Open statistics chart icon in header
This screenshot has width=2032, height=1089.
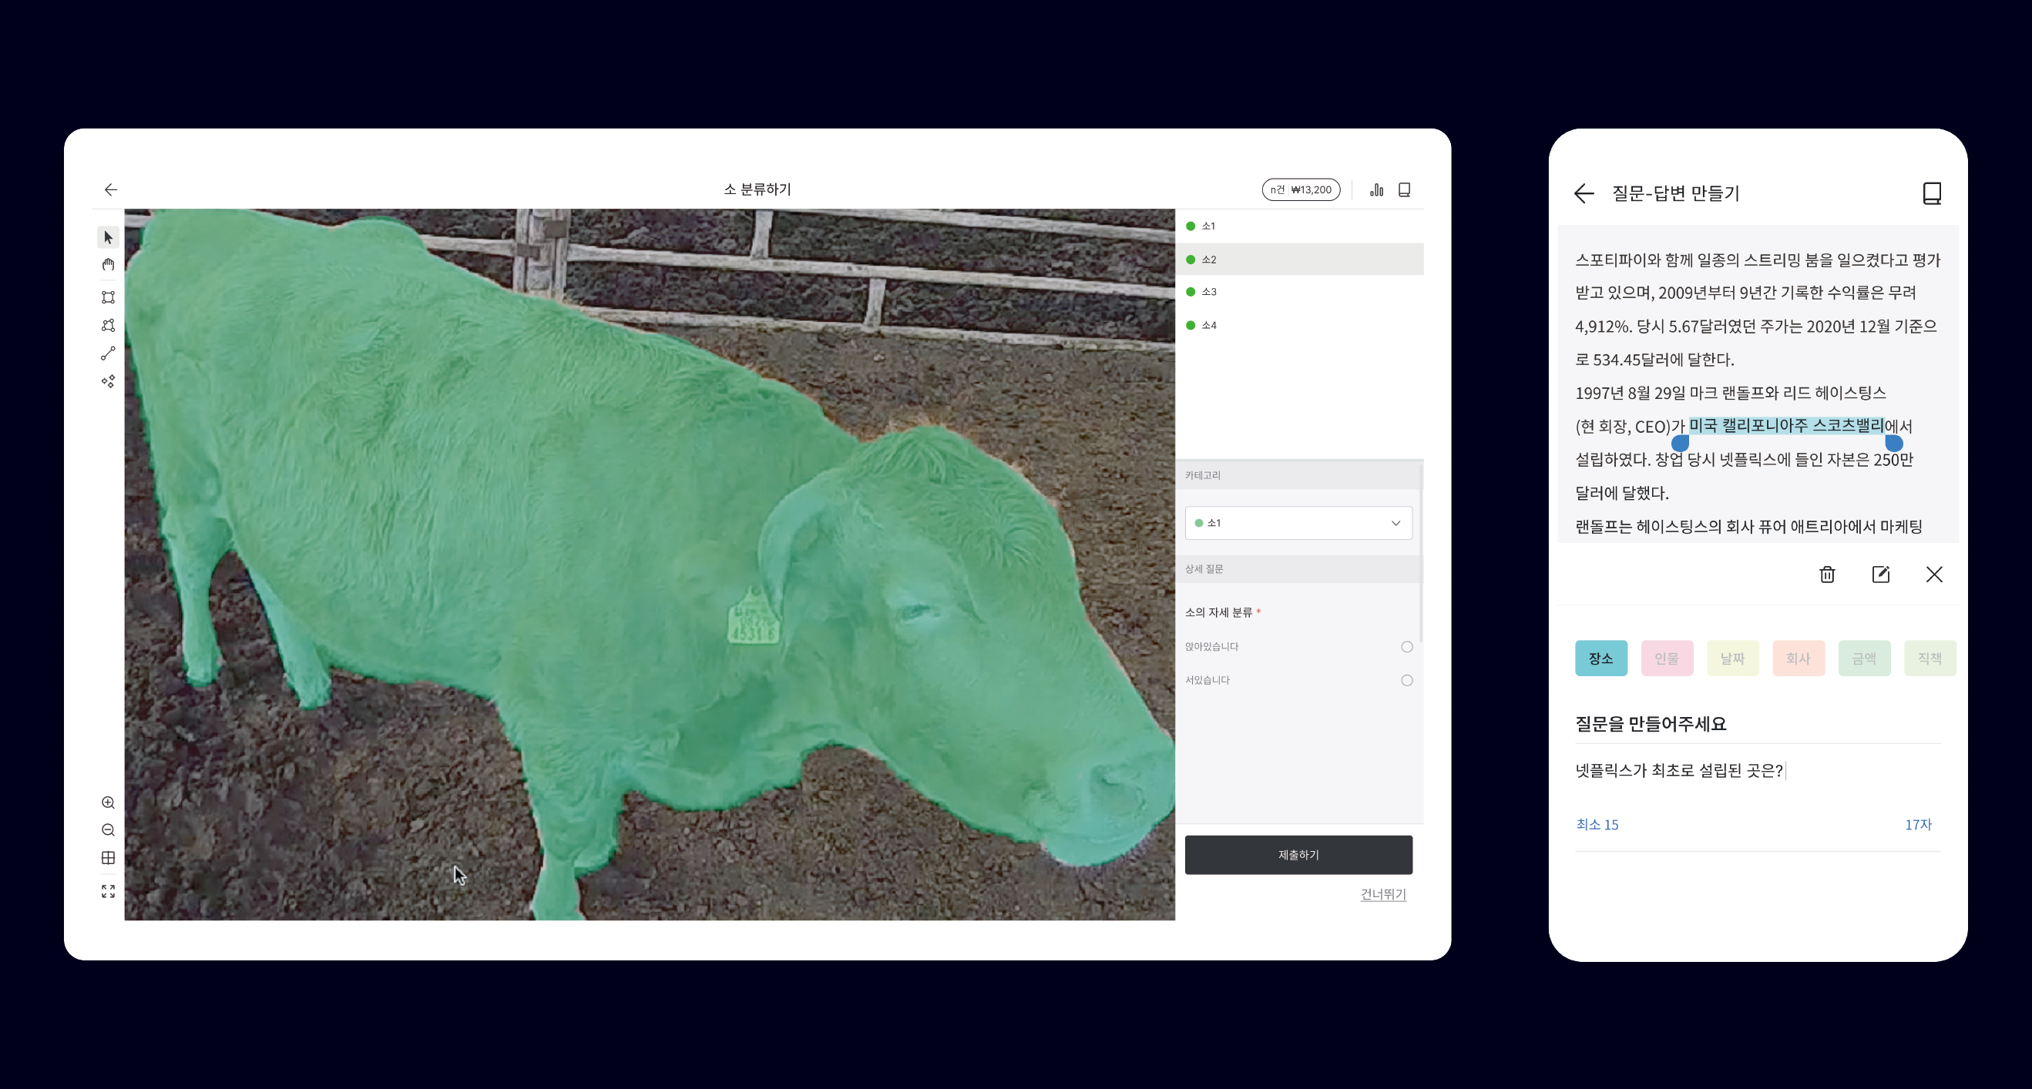point(1376,190)
